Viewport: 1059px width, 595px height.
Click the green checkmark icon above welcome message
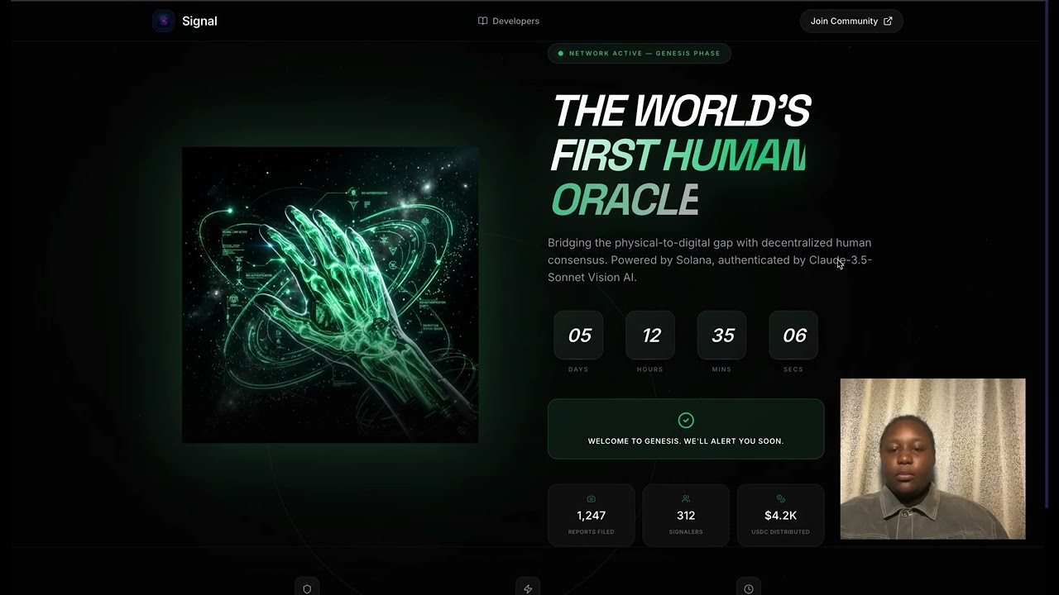point(686,421)
